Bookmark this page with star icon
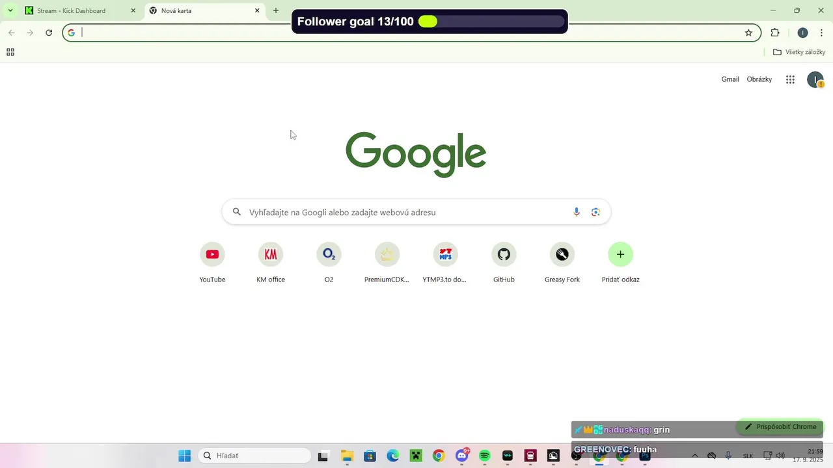The height and width of the screenshot is (468, 833). (748, 32)
